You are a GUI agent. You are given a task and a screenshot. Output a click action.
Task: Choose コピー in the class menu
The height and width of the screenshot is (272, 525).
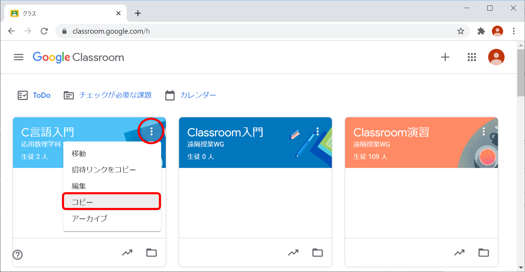pos(112,202)
